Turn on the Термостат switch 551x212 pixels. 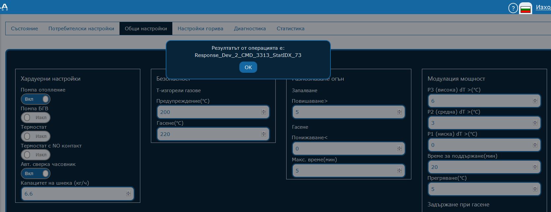[x=36, y=136]
